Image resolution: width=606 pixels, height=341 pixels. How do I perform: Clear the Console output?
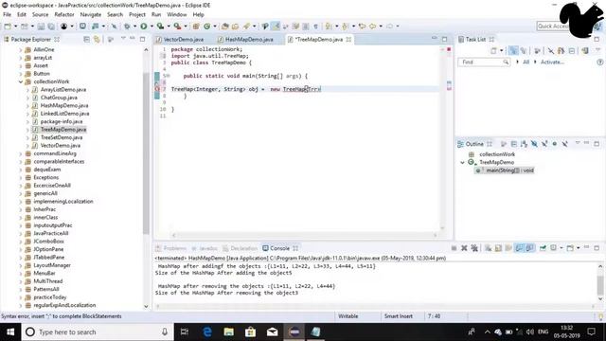point(489,248)
